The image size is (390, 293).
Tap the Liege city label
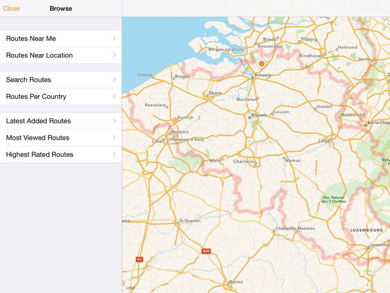pyautogui.click(x=324, y=141)
